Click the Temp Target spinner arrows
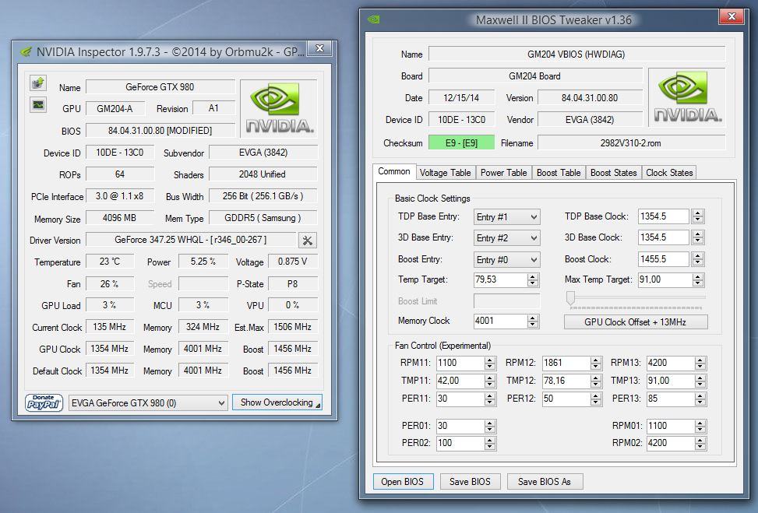758x513 pixels. [x=533, y=279]
